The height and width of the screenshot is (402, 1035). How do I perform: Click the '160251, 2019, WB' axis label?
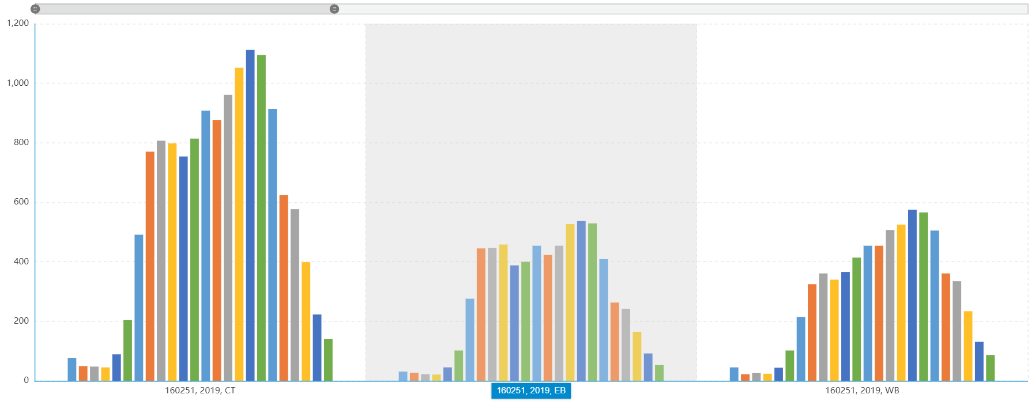[x=861, y=390]
